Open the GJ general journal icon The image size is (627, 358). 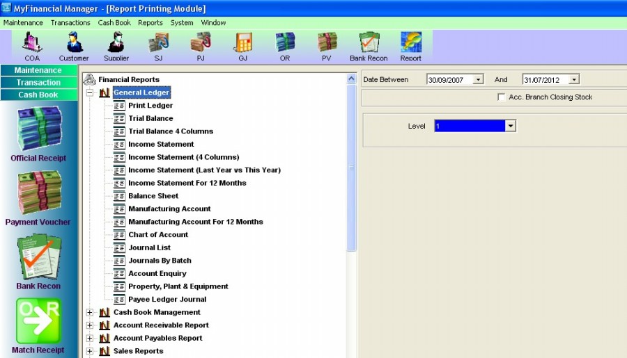242,42
